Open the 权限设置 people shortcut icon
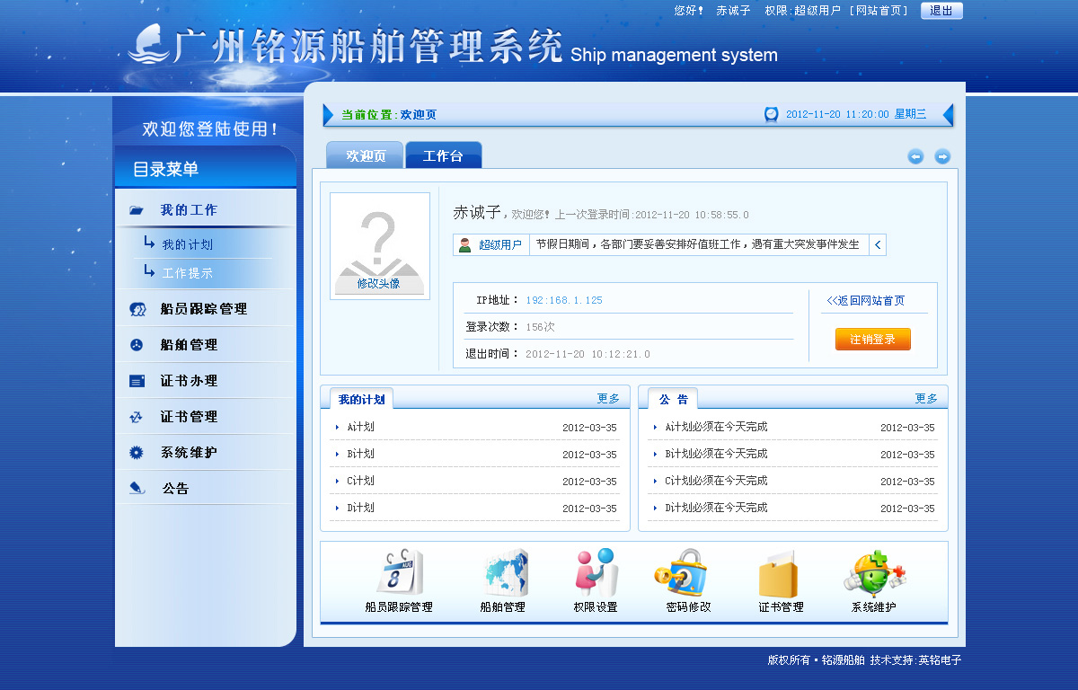 click(x=595, y=572)
